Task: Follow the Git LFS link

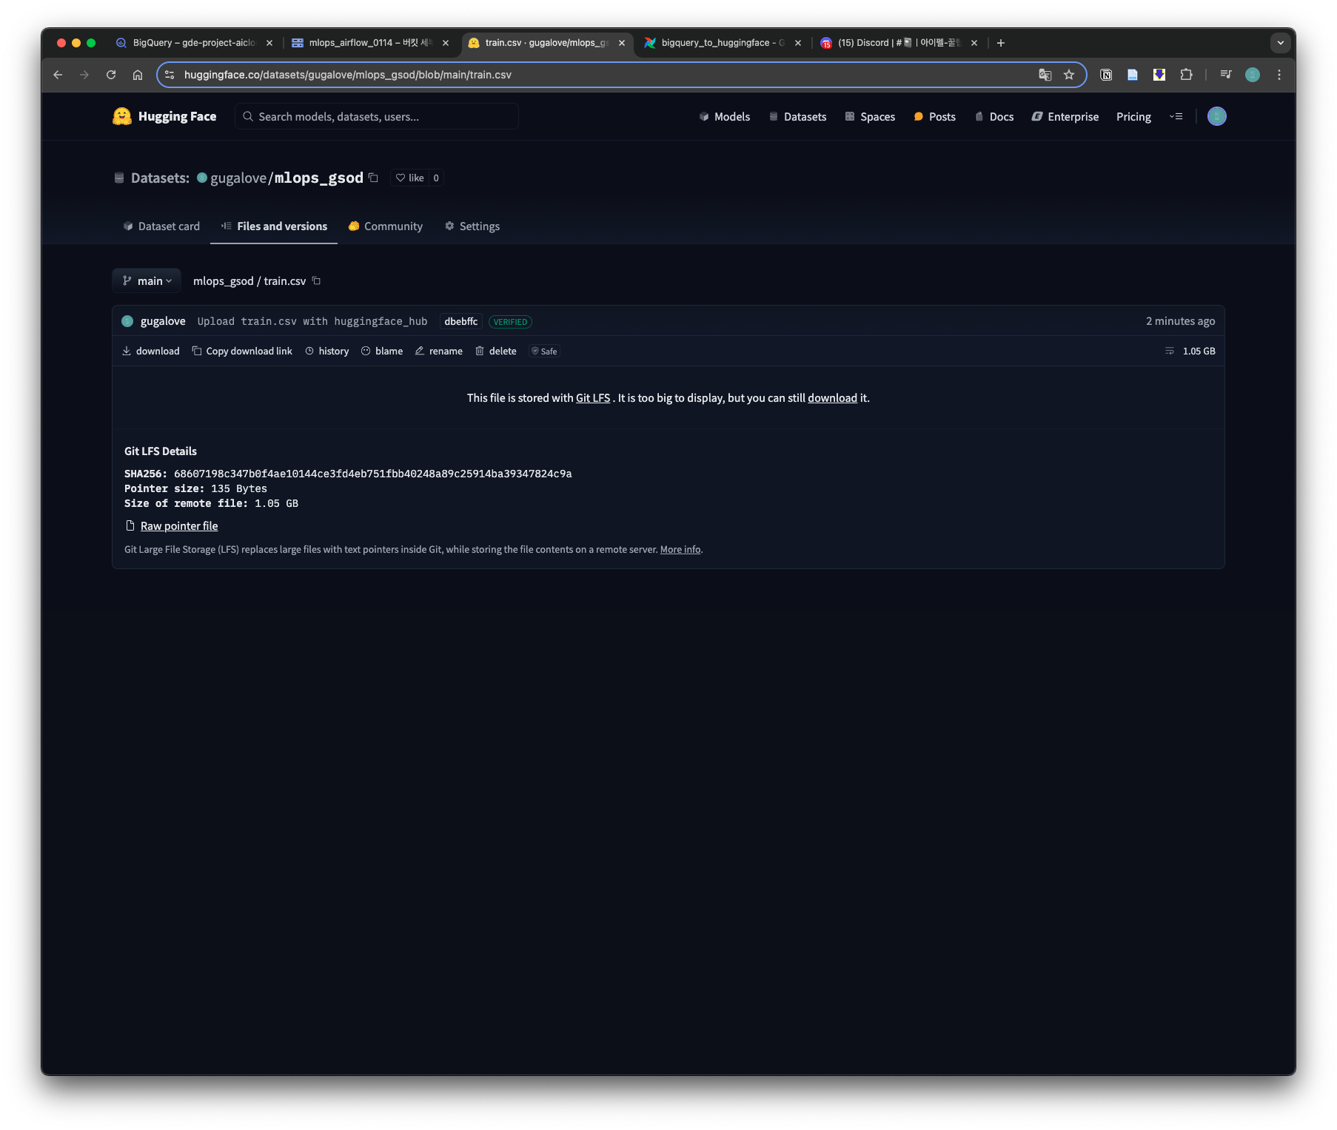Action: coord(593,398)
